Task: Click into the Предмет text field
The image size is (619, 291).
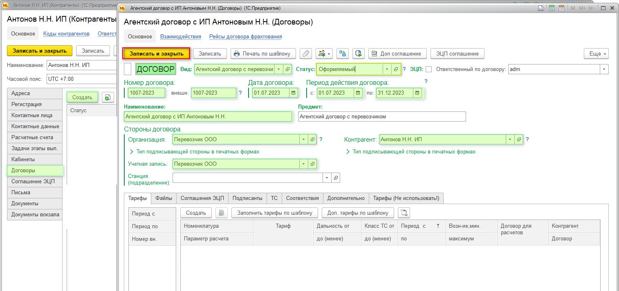Action: pos(382,116)
